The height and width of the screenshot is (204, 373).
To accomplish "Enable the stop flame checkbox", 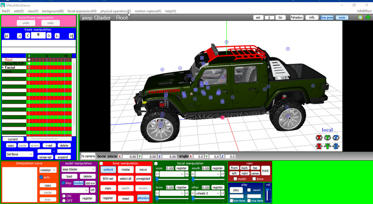I will coord(249,201).
